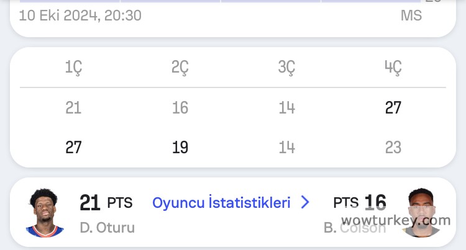Click the B. Colson player name
The height and width of the screenshot is (250, 466).
click(354, 228)
